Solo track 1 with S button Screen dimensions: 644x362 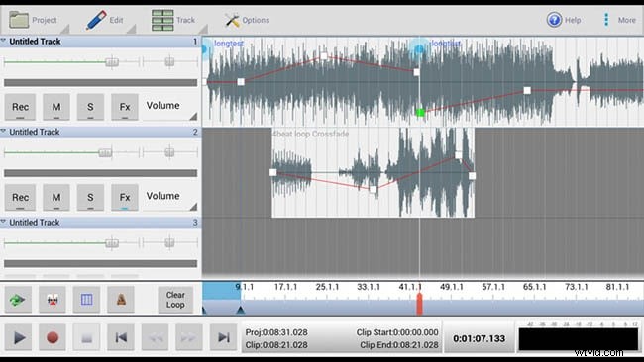click(x=90, y=107)
